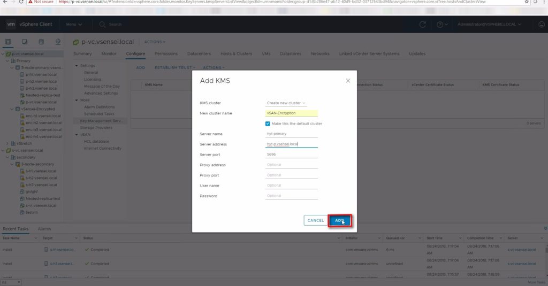Cancel the Add KMS dialog
The image size is (548, 286).
[315, 220]
